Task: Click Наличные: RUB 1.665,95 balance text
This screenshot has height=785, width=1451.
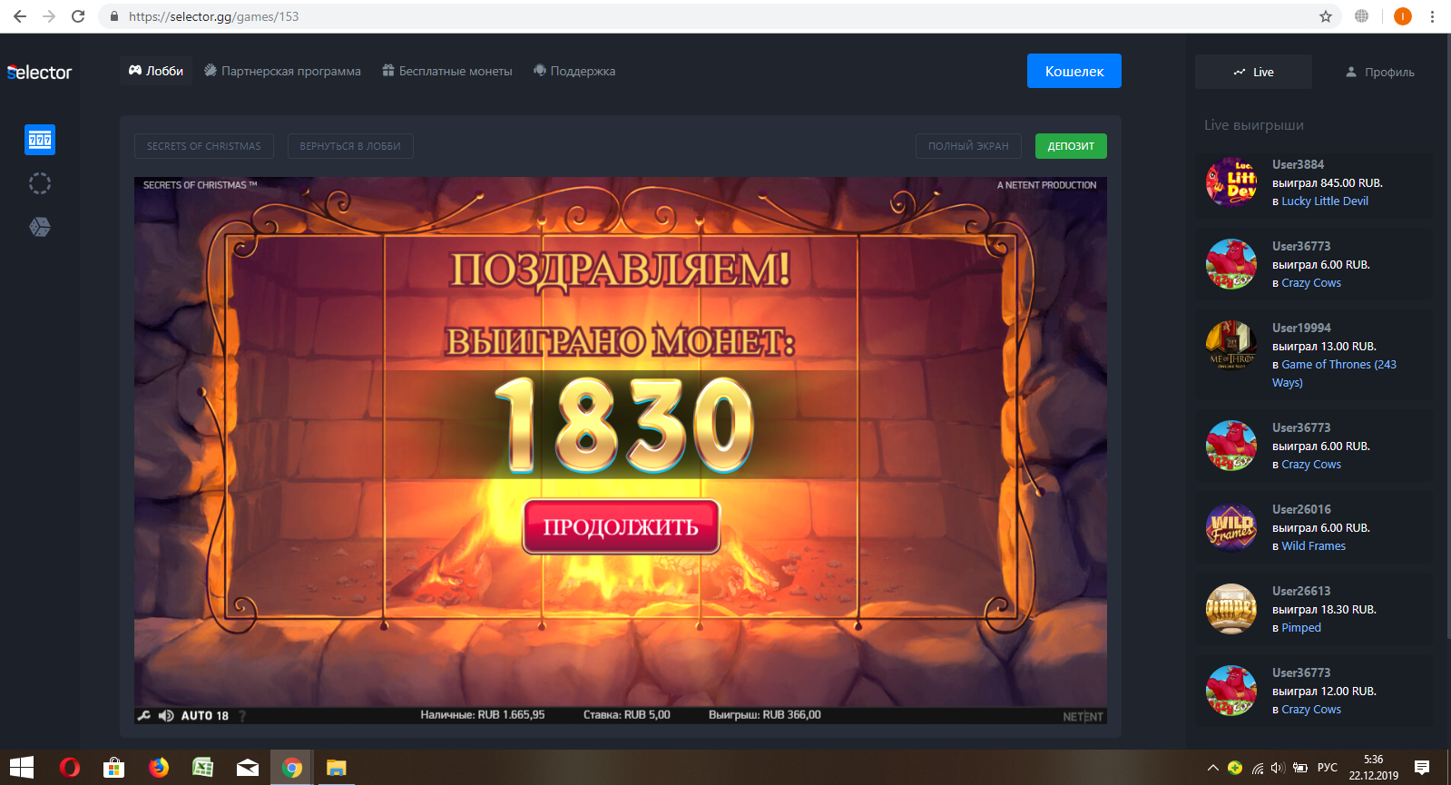Action: (x=483, y=715)
